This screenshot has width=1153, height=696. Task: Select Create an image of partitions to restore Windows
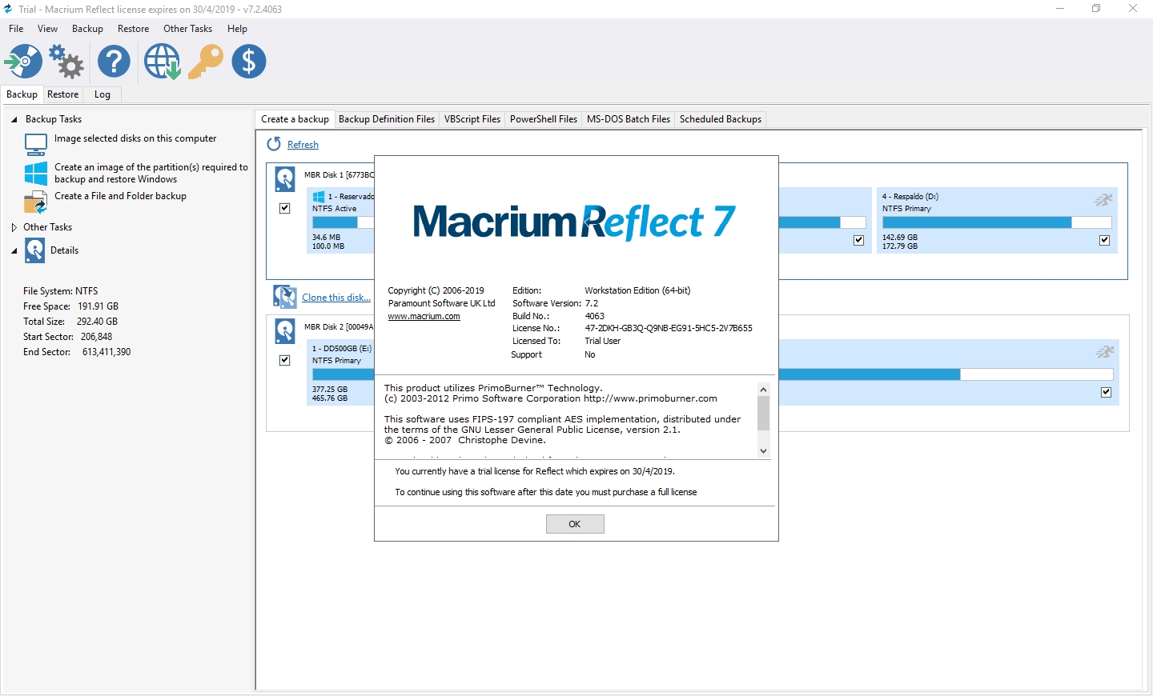[x=151, y=173]
